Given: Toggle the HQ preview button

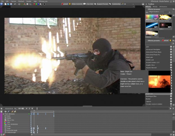Looking at the screenshot, I should click(23, 108).
